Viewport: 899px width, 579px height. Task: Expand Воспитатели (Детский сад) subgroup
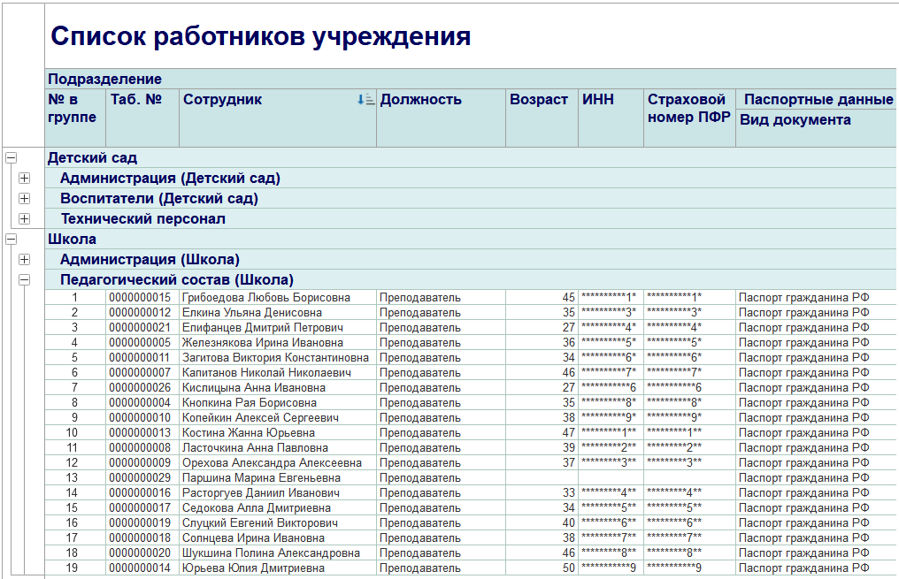[x=24, y=198]
